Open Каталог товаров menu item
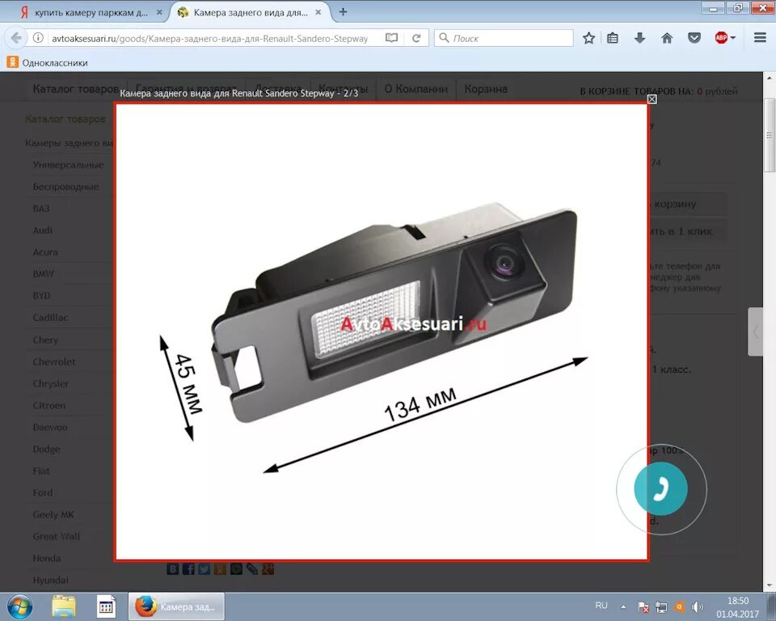This screenshot has width=776, height=621. [75, 89]
